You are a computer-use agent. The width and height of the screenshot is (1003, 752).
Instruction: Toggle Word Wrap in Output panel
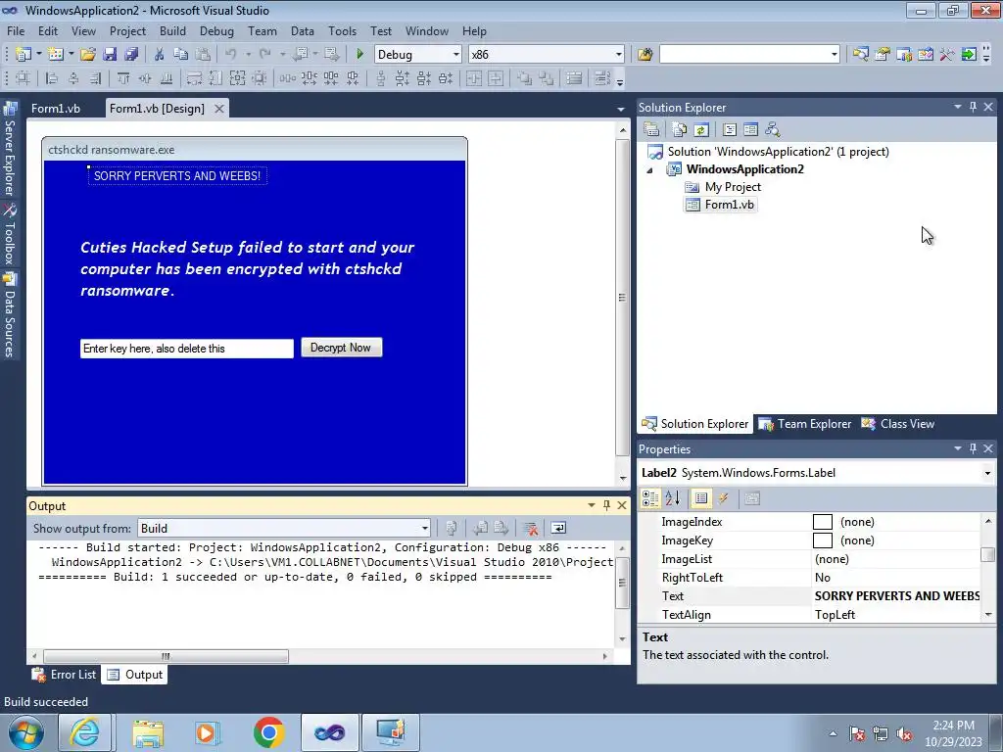pyautogui.click(x=558, y=528)
